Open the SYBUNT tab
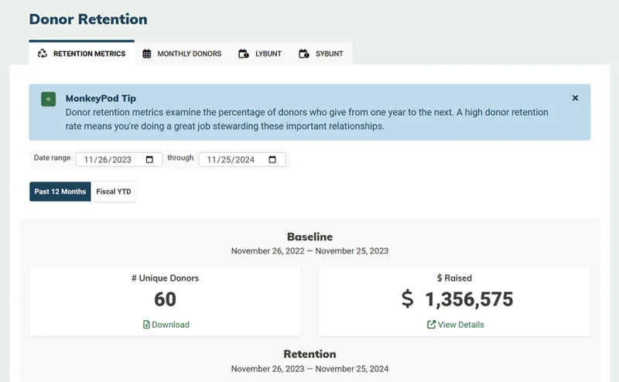Screen dimensions: 619x382 pyautogui.click(x=321, y=53)
